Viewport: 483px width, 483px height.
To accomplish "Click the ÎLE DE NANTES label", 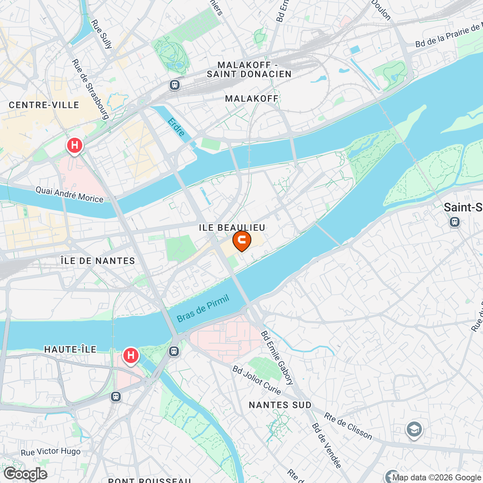I will click(x=98, y=261).
